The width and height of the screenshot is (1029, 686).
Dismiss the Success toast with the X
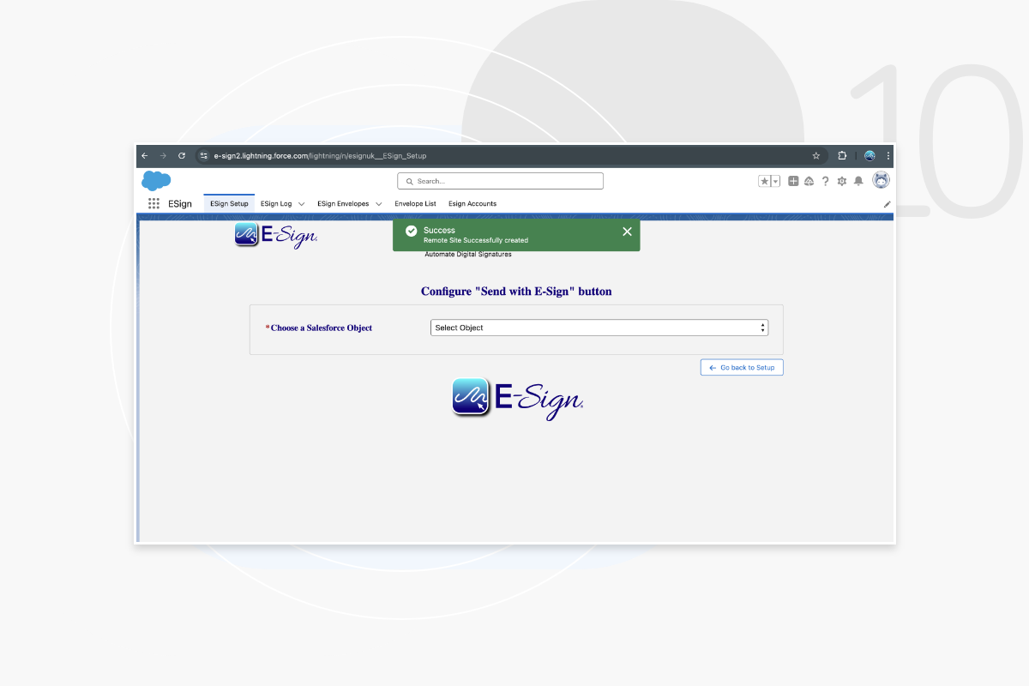coord(627,232)
